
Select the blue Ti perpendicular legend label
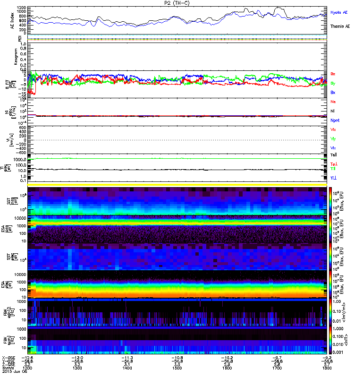(x=333, y=178)
